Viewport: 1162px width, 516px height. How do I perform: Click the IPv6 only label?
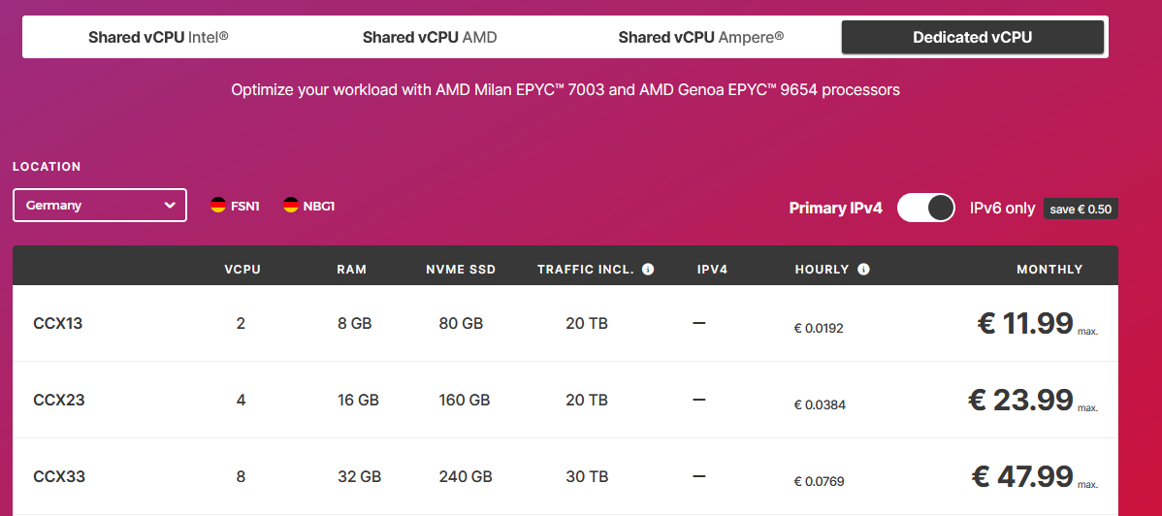click(x=1003, y=209)
